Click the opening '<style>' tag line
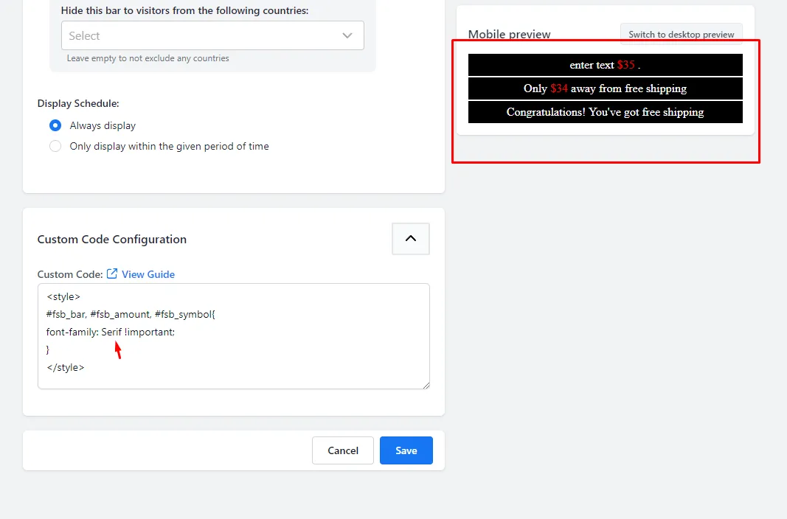The image size is (787, 519). [x=63, y=297]
